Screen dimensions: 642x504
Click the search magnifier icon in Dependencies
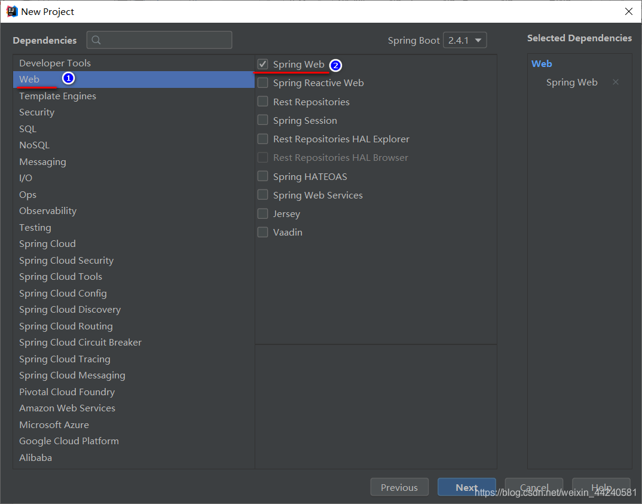(96, 40)
